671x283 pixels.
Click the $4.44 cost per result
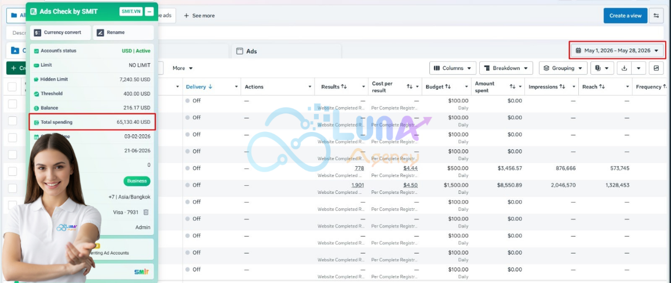[410, 168]
